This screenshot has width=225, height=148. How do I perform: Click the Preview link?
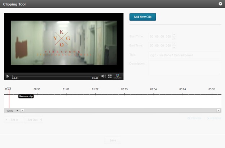click(x=194, y=118)
